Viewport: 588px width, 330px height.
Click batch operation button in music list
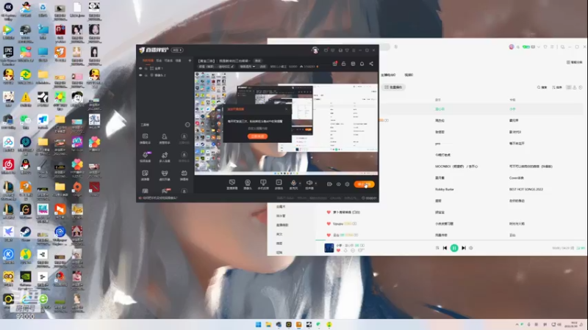[x=393, y=87]
